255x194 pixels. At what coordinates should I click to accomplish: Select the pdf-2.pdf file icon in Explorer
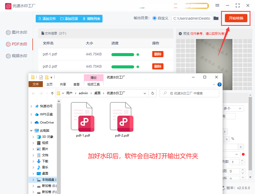122,117
